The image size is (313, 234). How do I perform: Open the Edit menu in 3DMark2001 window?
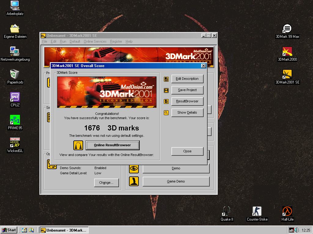point(53,41)
